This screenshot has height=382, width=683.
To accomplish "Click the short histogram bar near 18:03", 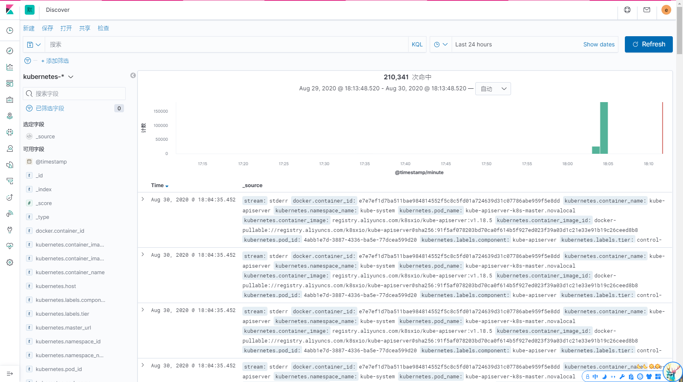I will [x=596, y=150].
